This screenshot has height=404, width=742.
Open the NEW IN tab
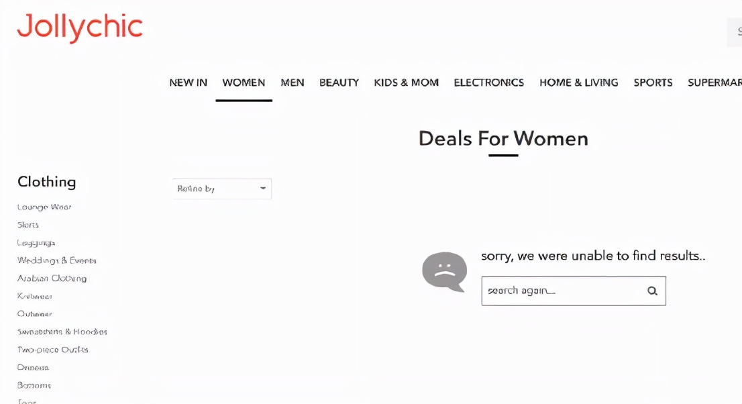(x=188, y=83)
